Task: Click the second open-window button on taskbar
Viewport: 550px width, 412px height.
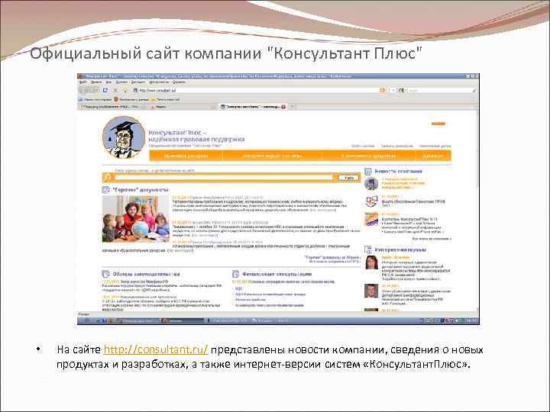Action: coord(182,320)
